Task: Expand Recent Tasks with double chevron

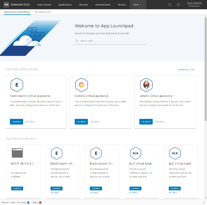Action: point(204,203)
